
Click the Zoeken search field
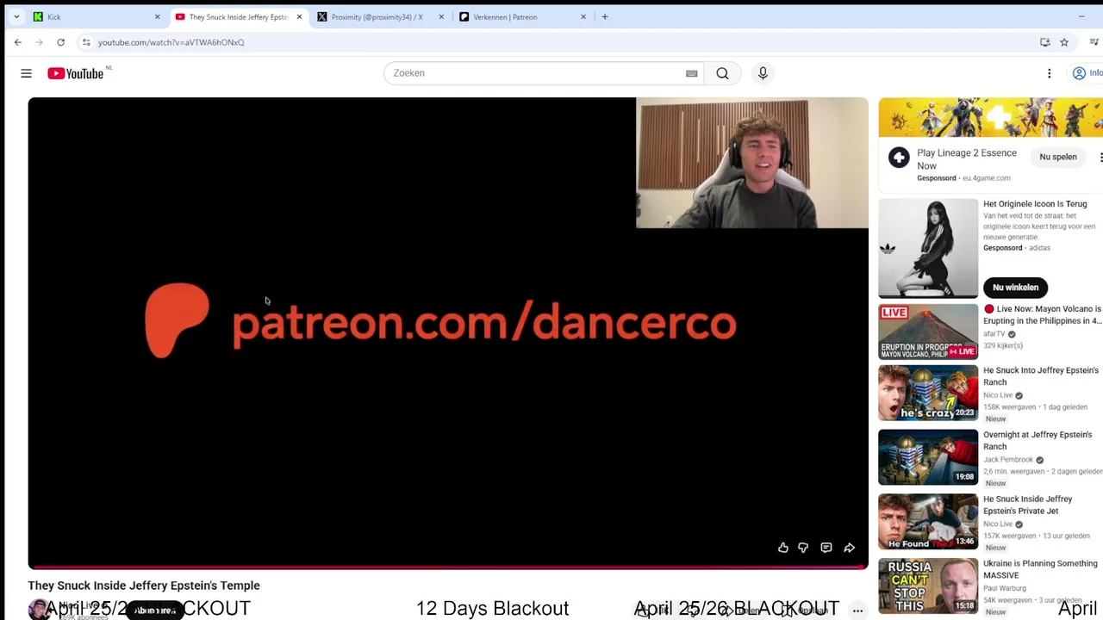pyautogui.click(x=534, y=73)
